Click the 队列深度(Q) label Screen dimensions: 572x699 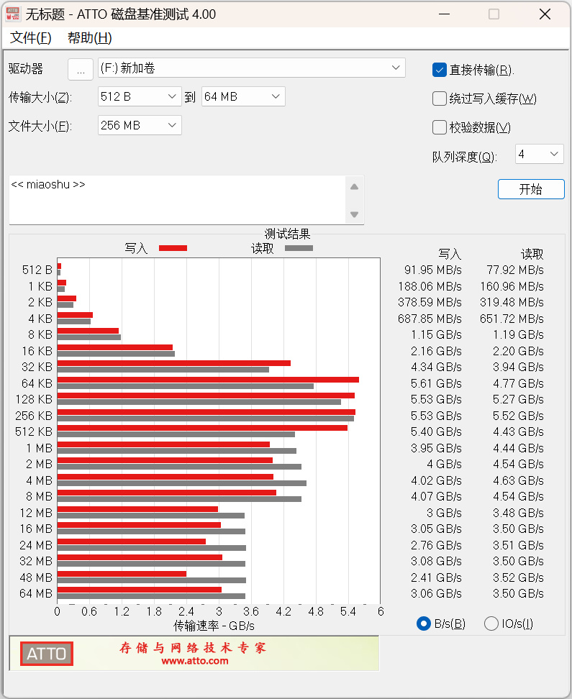pyautogui.click(x=465, y=157)
